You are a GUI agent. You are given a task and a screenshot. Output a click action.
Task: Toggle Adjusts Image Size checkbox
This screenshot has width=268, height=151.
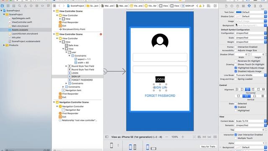point(236,50)
